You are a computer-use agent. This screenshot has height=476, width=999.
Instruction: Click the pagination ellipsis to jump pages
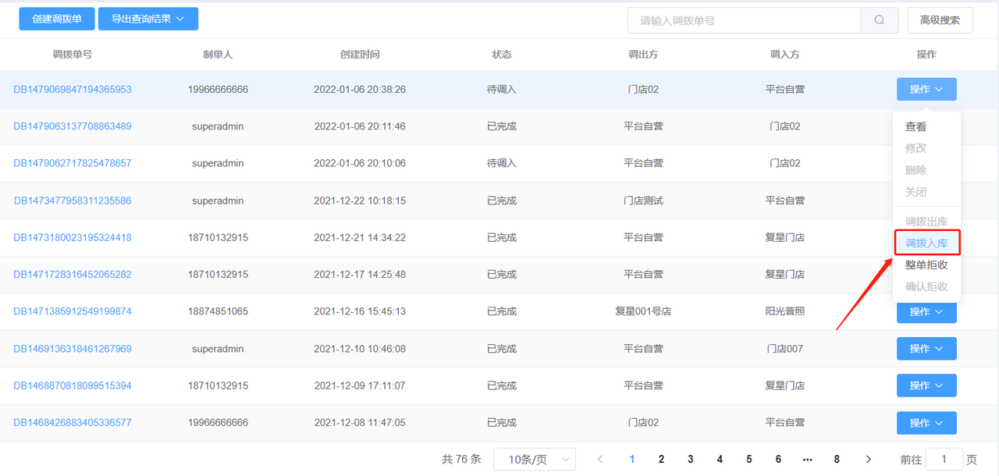[808, 460]
